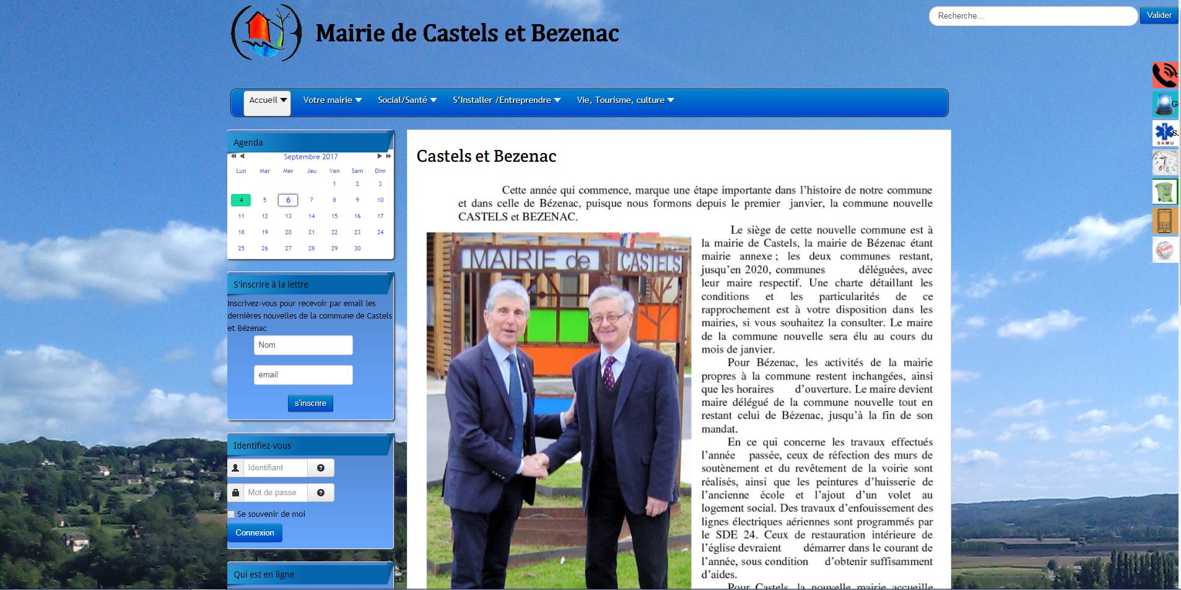Expand the Votre mairie menu
The width and height of the screenshot is (1181, 590).
click(x=332, y=100)
